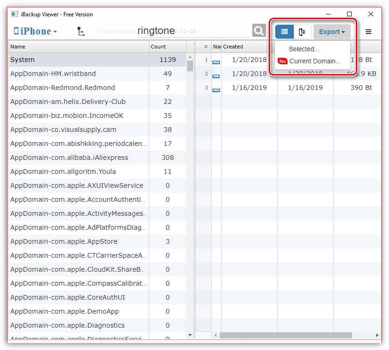Close the iBackup Viewer window
This screenshot has width=389, height=350.
(x=371, y=14)
